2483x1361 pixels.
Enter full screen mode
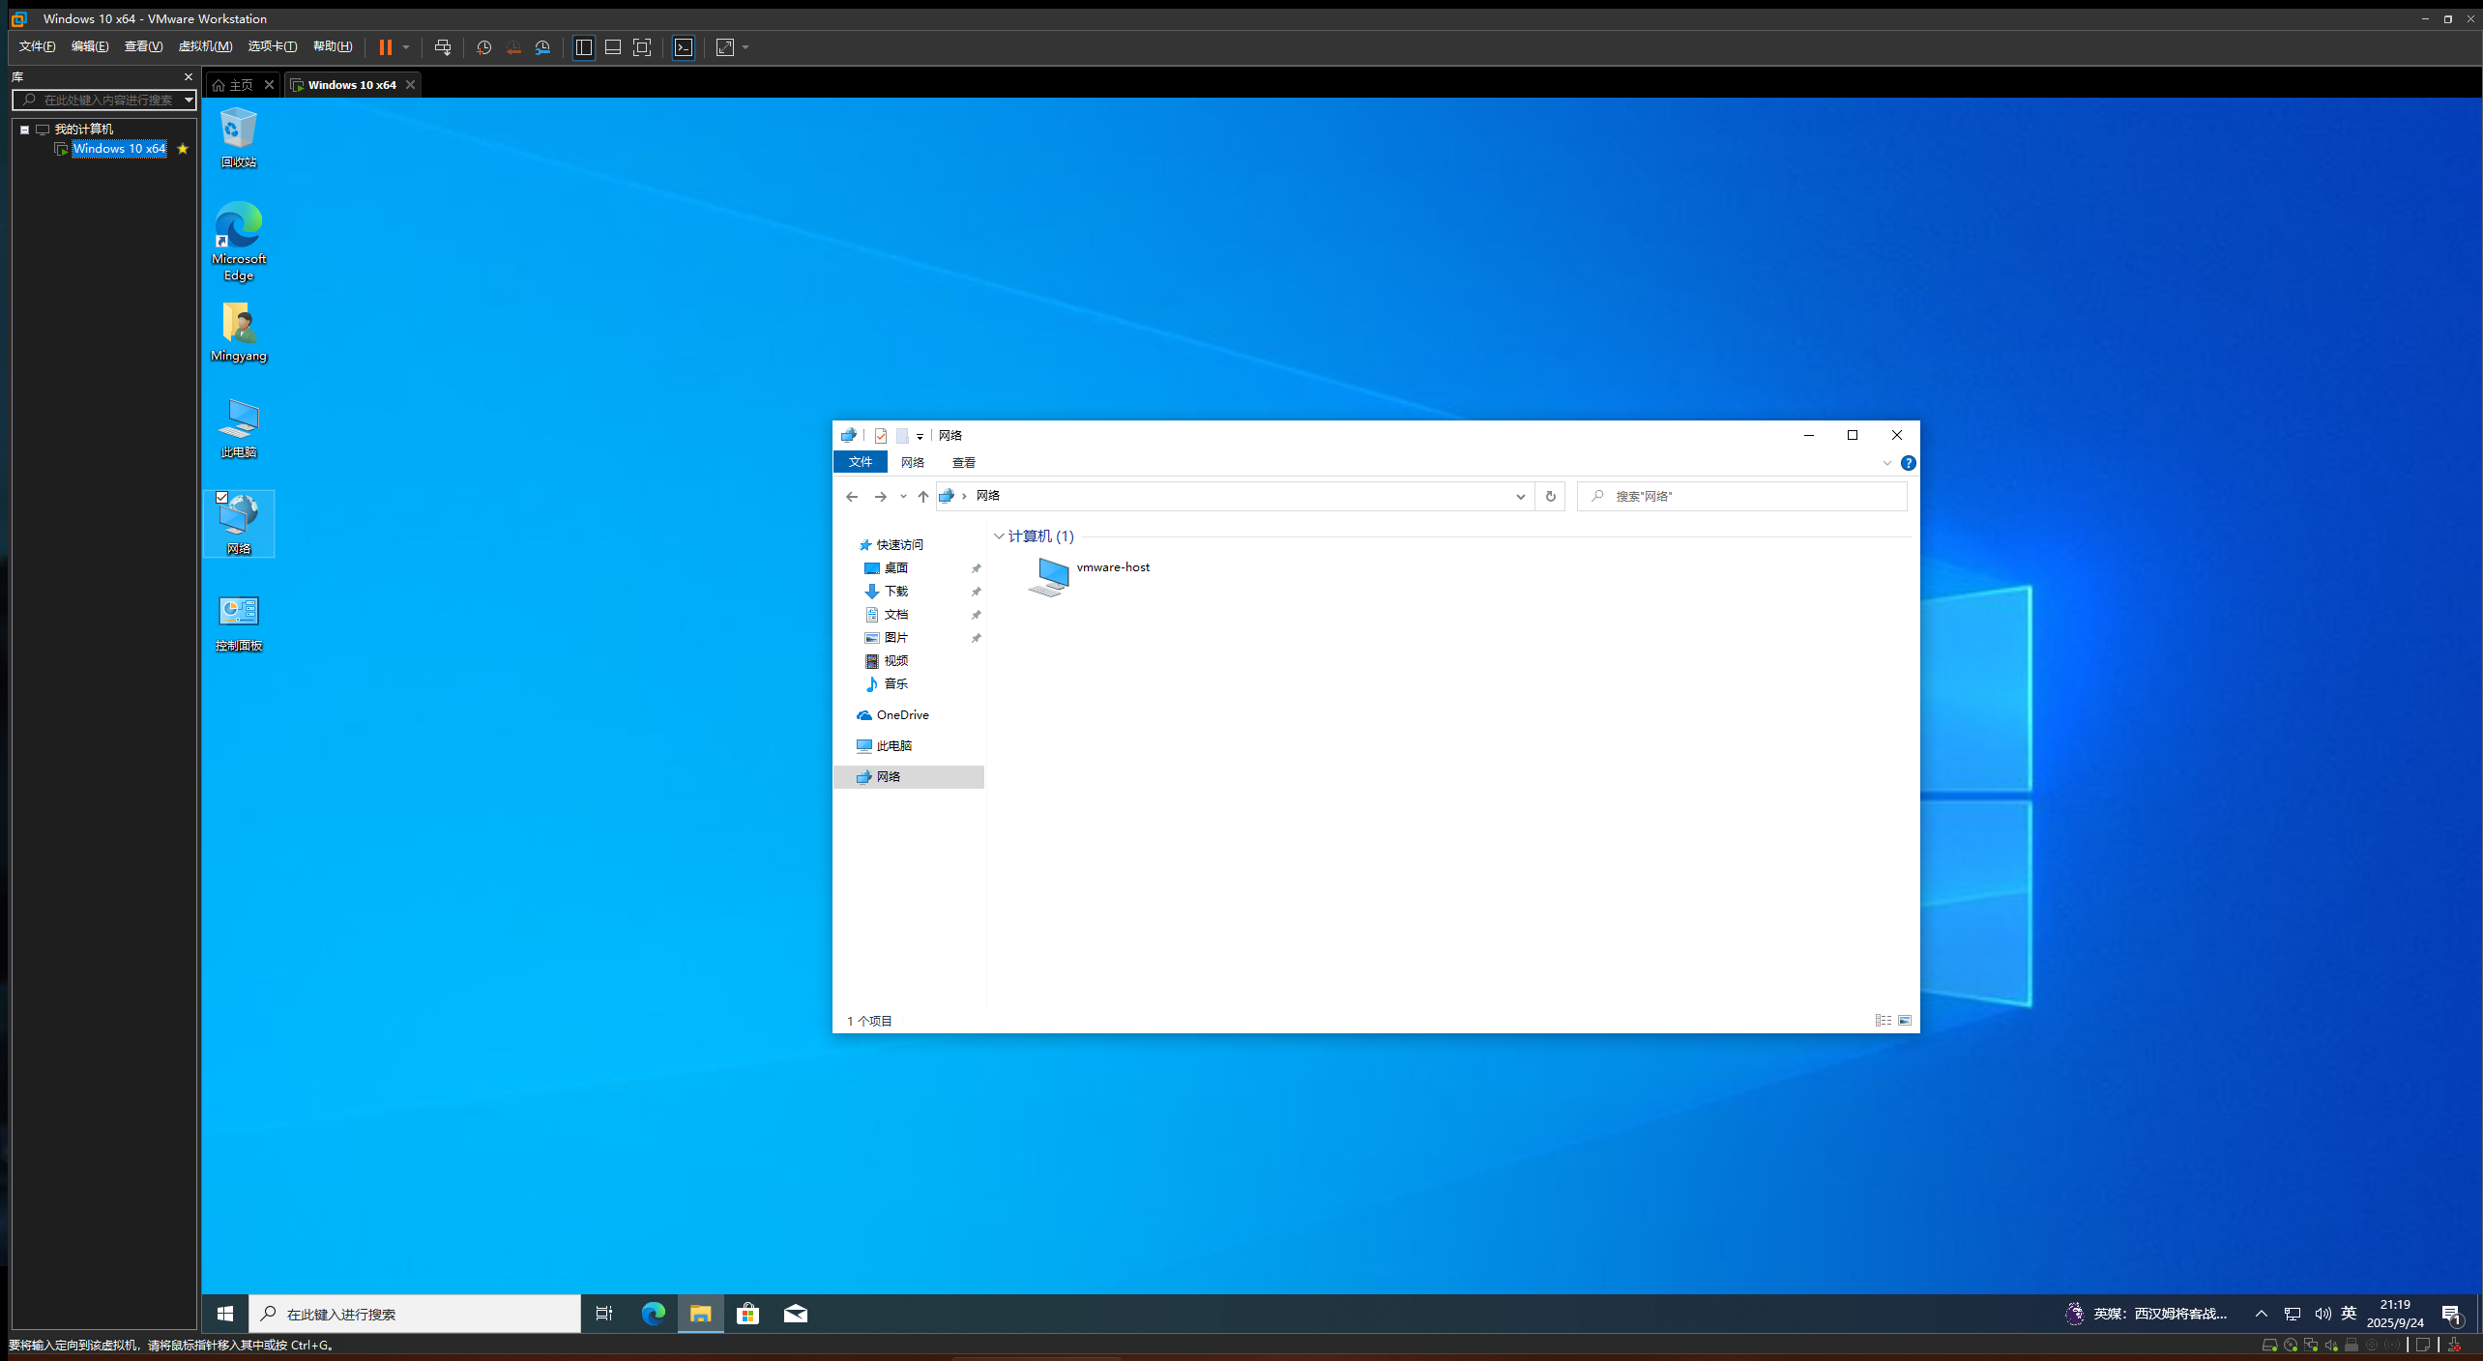(x=642, y=47)
